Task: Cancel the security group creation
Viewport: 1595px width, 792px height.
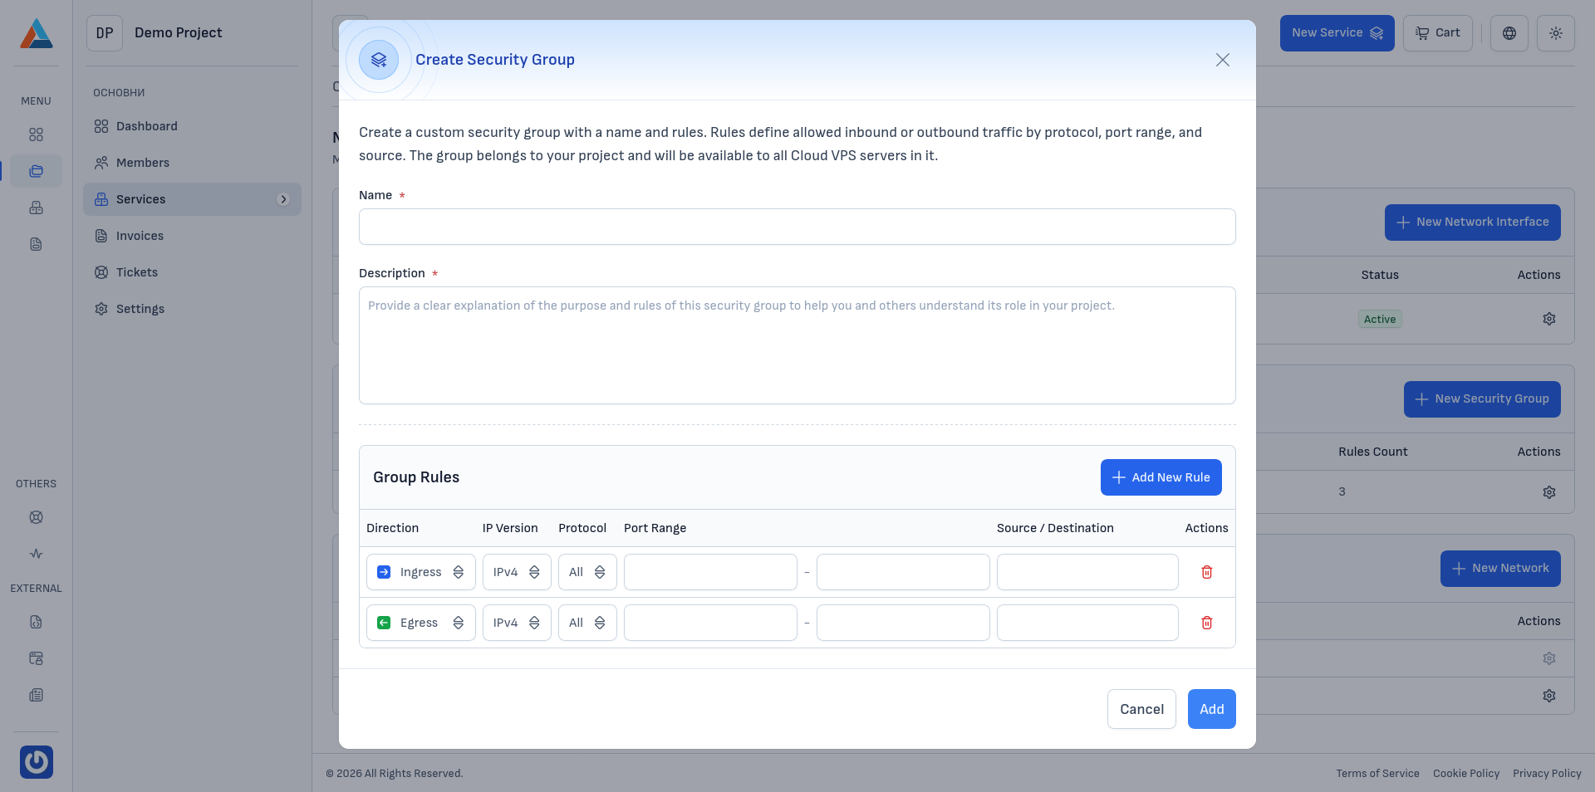Action: [x=1141, y=709]
